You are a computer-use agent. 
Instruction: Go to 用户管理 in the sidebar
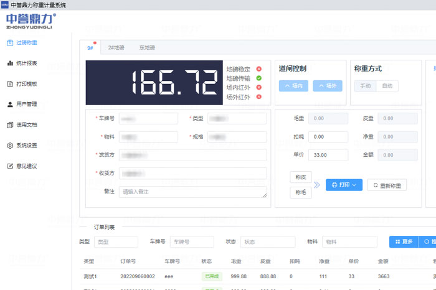[26, 104]
